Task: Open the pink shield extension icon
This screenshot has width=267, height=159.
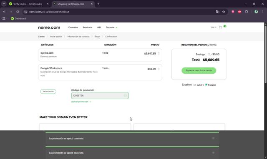Action: 233,12
